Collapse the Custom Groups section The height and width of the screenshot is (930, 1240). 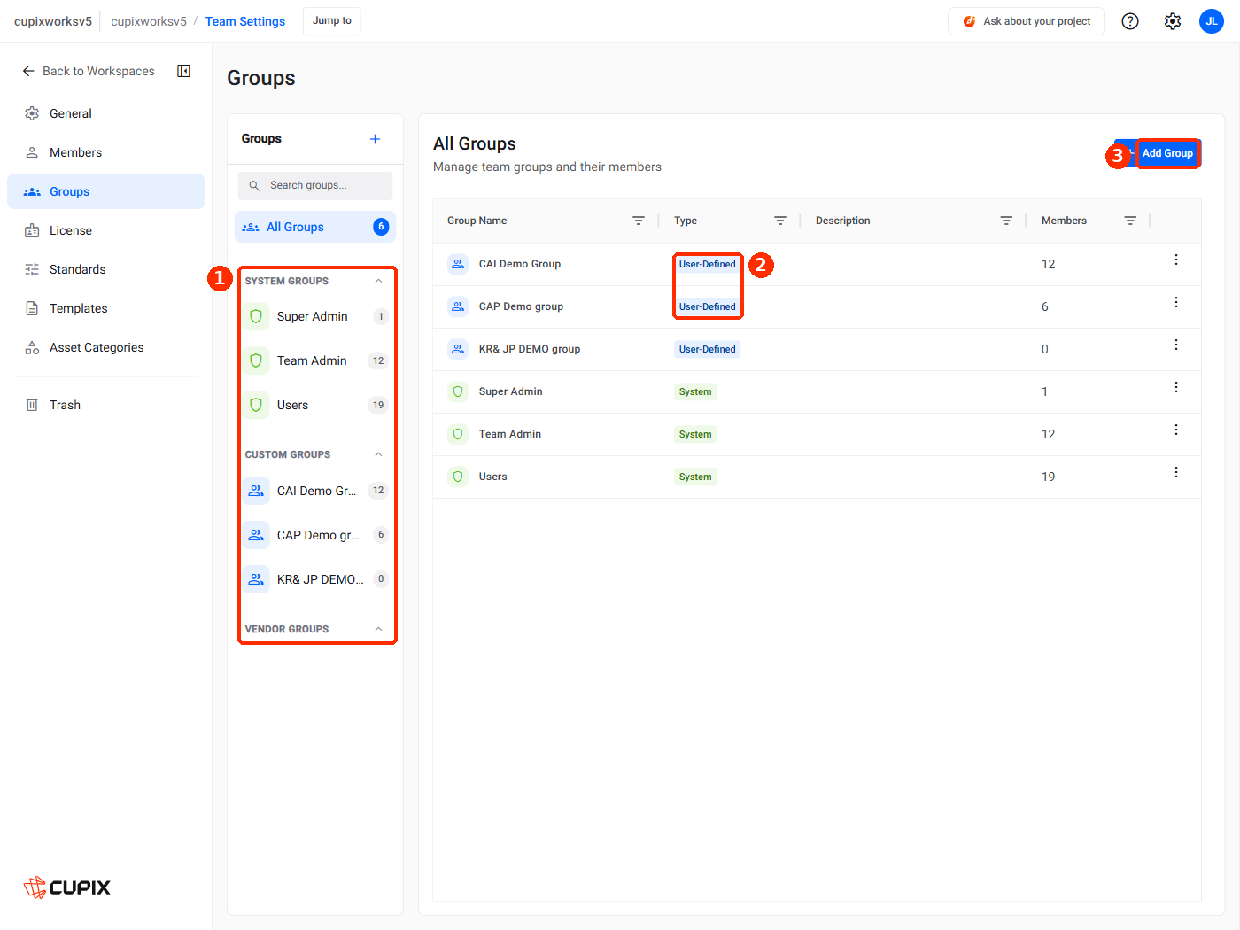[379, 454]
